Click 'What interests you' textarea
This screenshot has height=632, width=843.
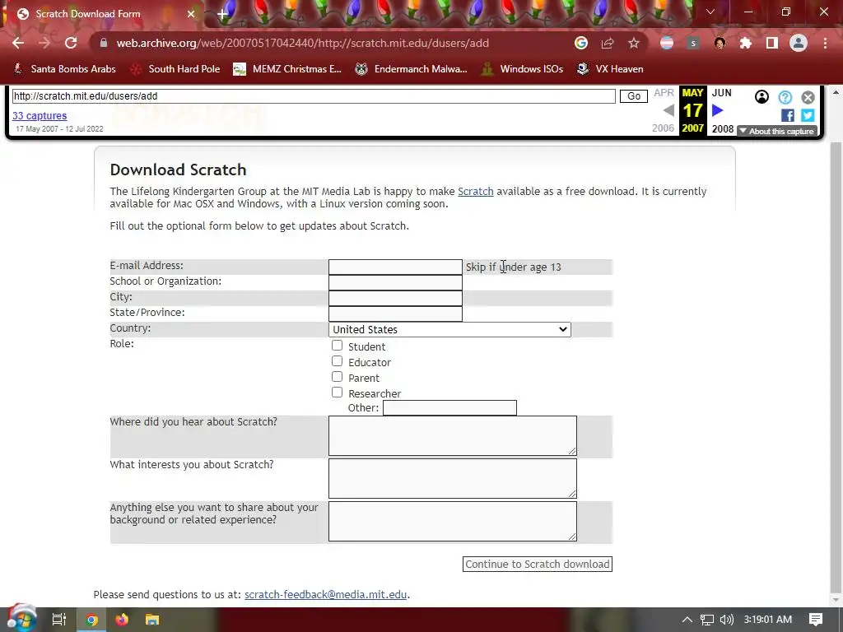pyautogui.click(x=453, y=478)
